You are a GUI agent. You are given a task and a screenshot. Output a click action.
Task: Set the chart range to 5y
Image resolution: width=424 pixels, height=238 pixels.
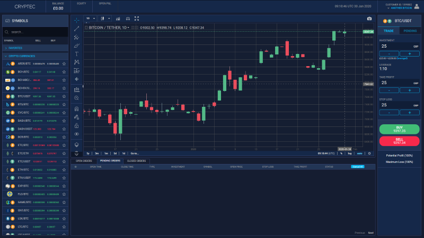(88, 153)
